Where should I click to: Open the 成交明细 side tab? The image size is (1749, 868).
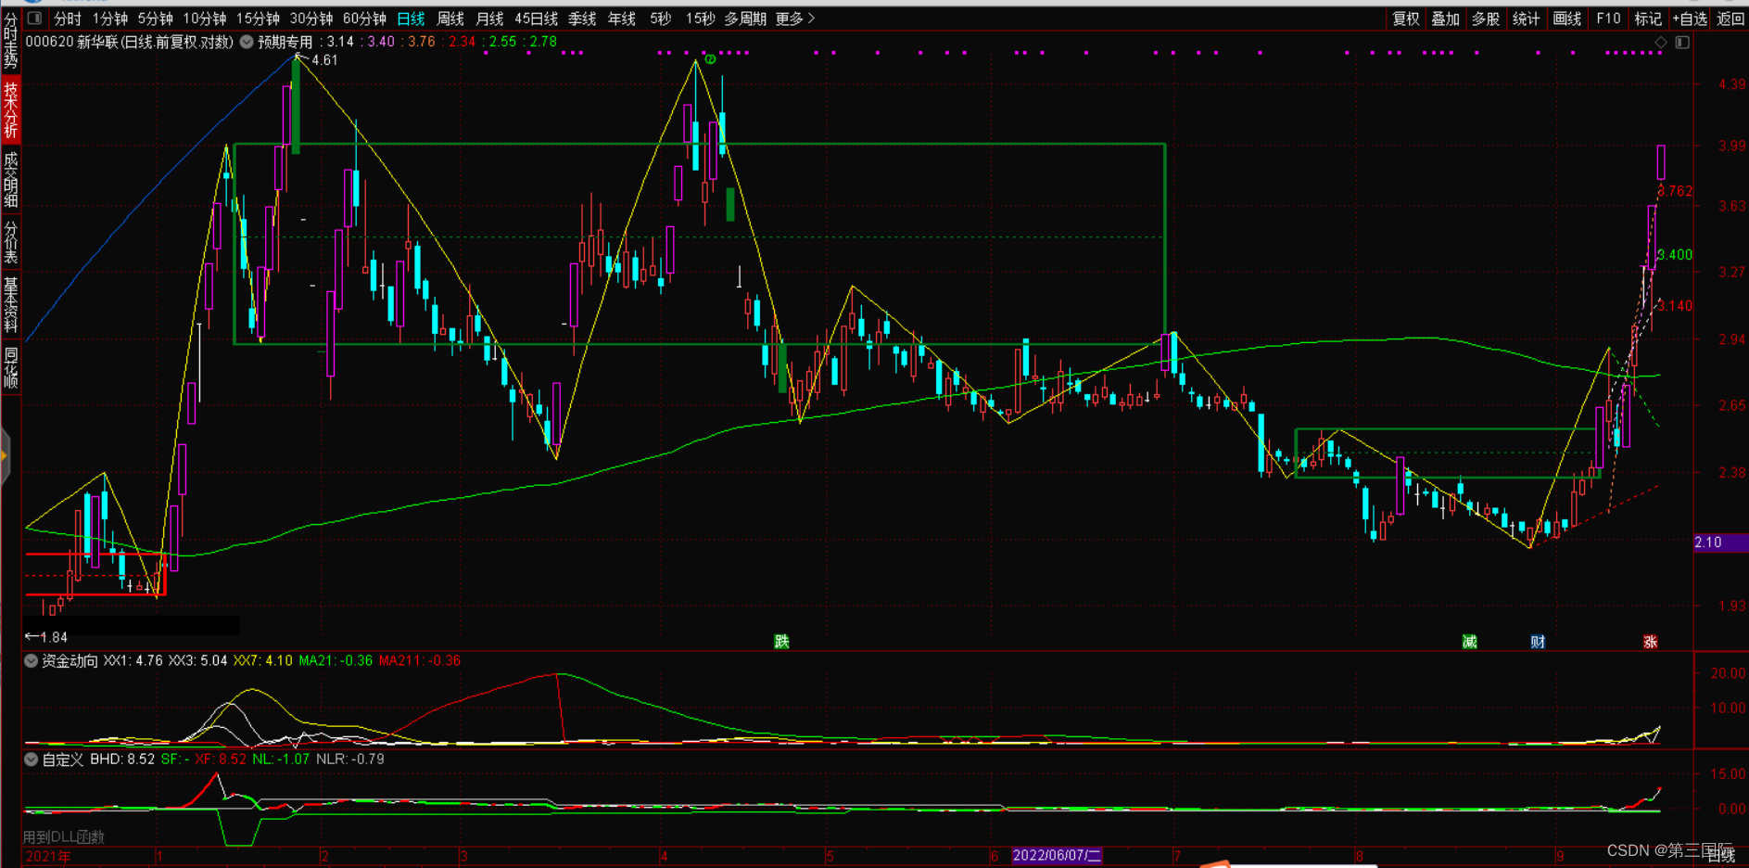10,179
